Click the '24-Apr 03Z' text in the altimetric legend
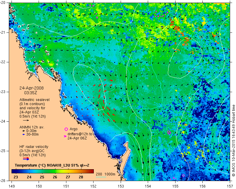This screenshot has width=236, height=189. click(29, 112)
